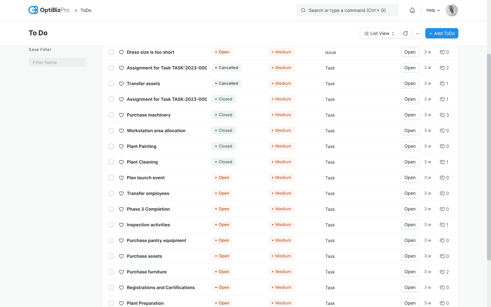Click the notification bell
Screen dimensions: 491x307
click(x=412, y=10)
